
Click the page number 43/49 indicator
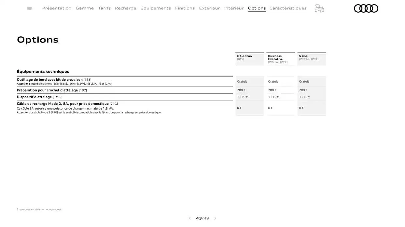coord(202,218)
